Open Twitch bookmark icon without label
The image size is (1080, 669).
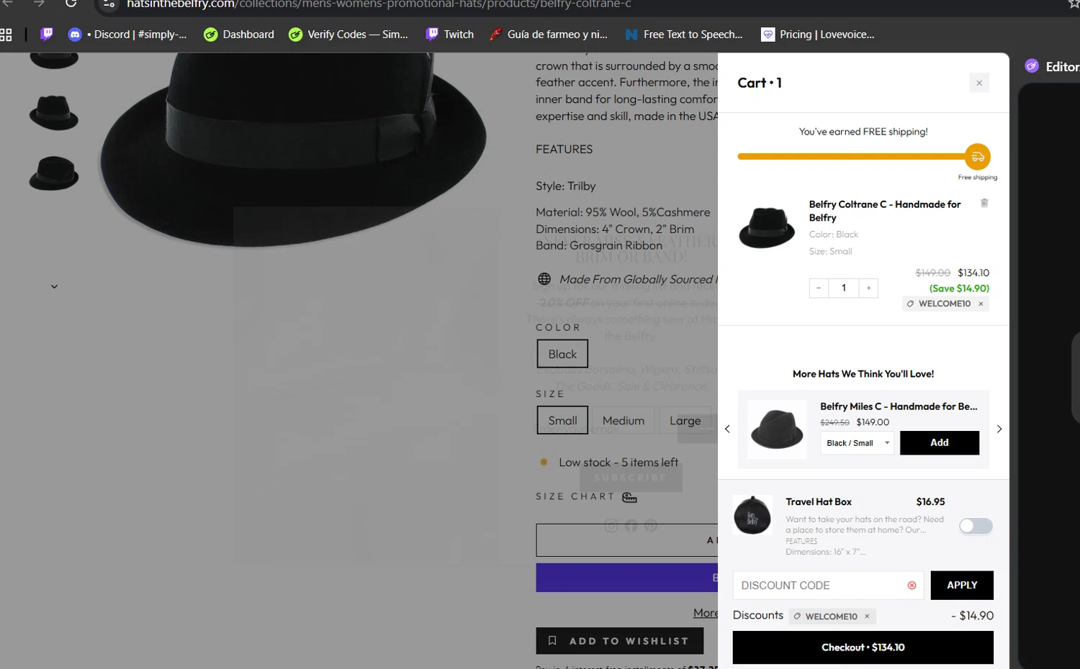47,34
